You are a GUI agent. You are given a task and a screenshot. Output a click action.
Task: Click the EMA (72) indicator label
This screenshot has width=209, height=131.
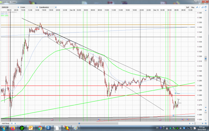tap(4, 14)
